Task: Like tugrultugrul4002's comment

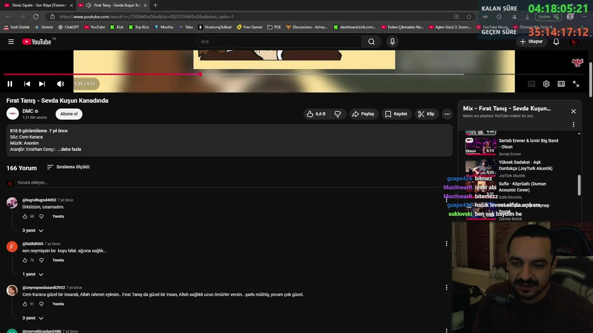Action: point(25,216)
